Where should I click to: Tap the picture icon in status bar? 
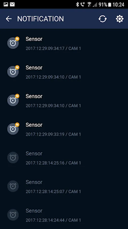[x=6, y=4]
